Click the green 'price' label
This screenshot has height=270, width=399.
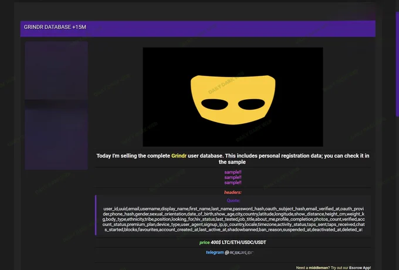click(x=204, y=242)
